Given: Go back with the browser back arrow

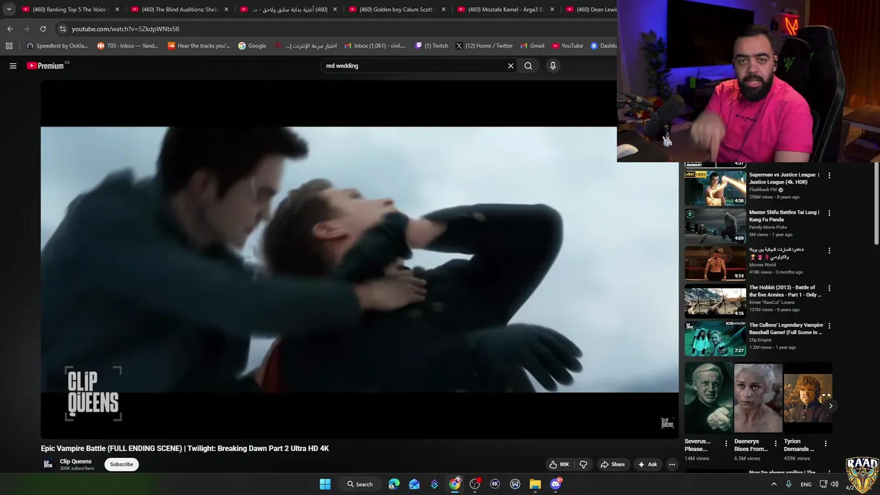Looking at the screenshot, I should 10,29.
